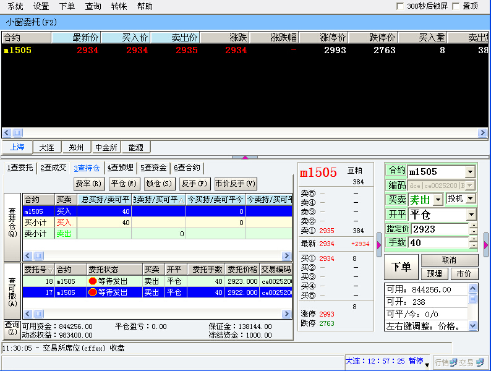491x371 pixels.
Task: Open the 买卖 direction dropdown showing 卖出
Action: tap(439, 199)
